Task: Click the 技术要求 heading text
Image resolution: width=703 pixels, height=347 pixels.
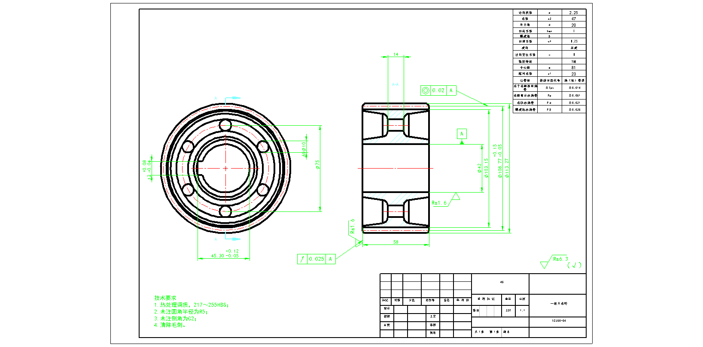Action: pyautogui.click(x=165, y=298)
